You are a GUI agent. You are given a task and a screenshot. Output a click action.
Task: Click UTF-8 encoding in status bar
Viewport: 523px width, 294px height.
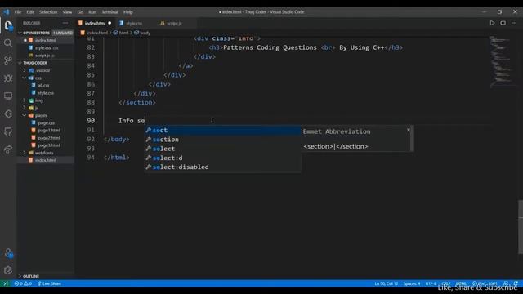coord(431,283)
